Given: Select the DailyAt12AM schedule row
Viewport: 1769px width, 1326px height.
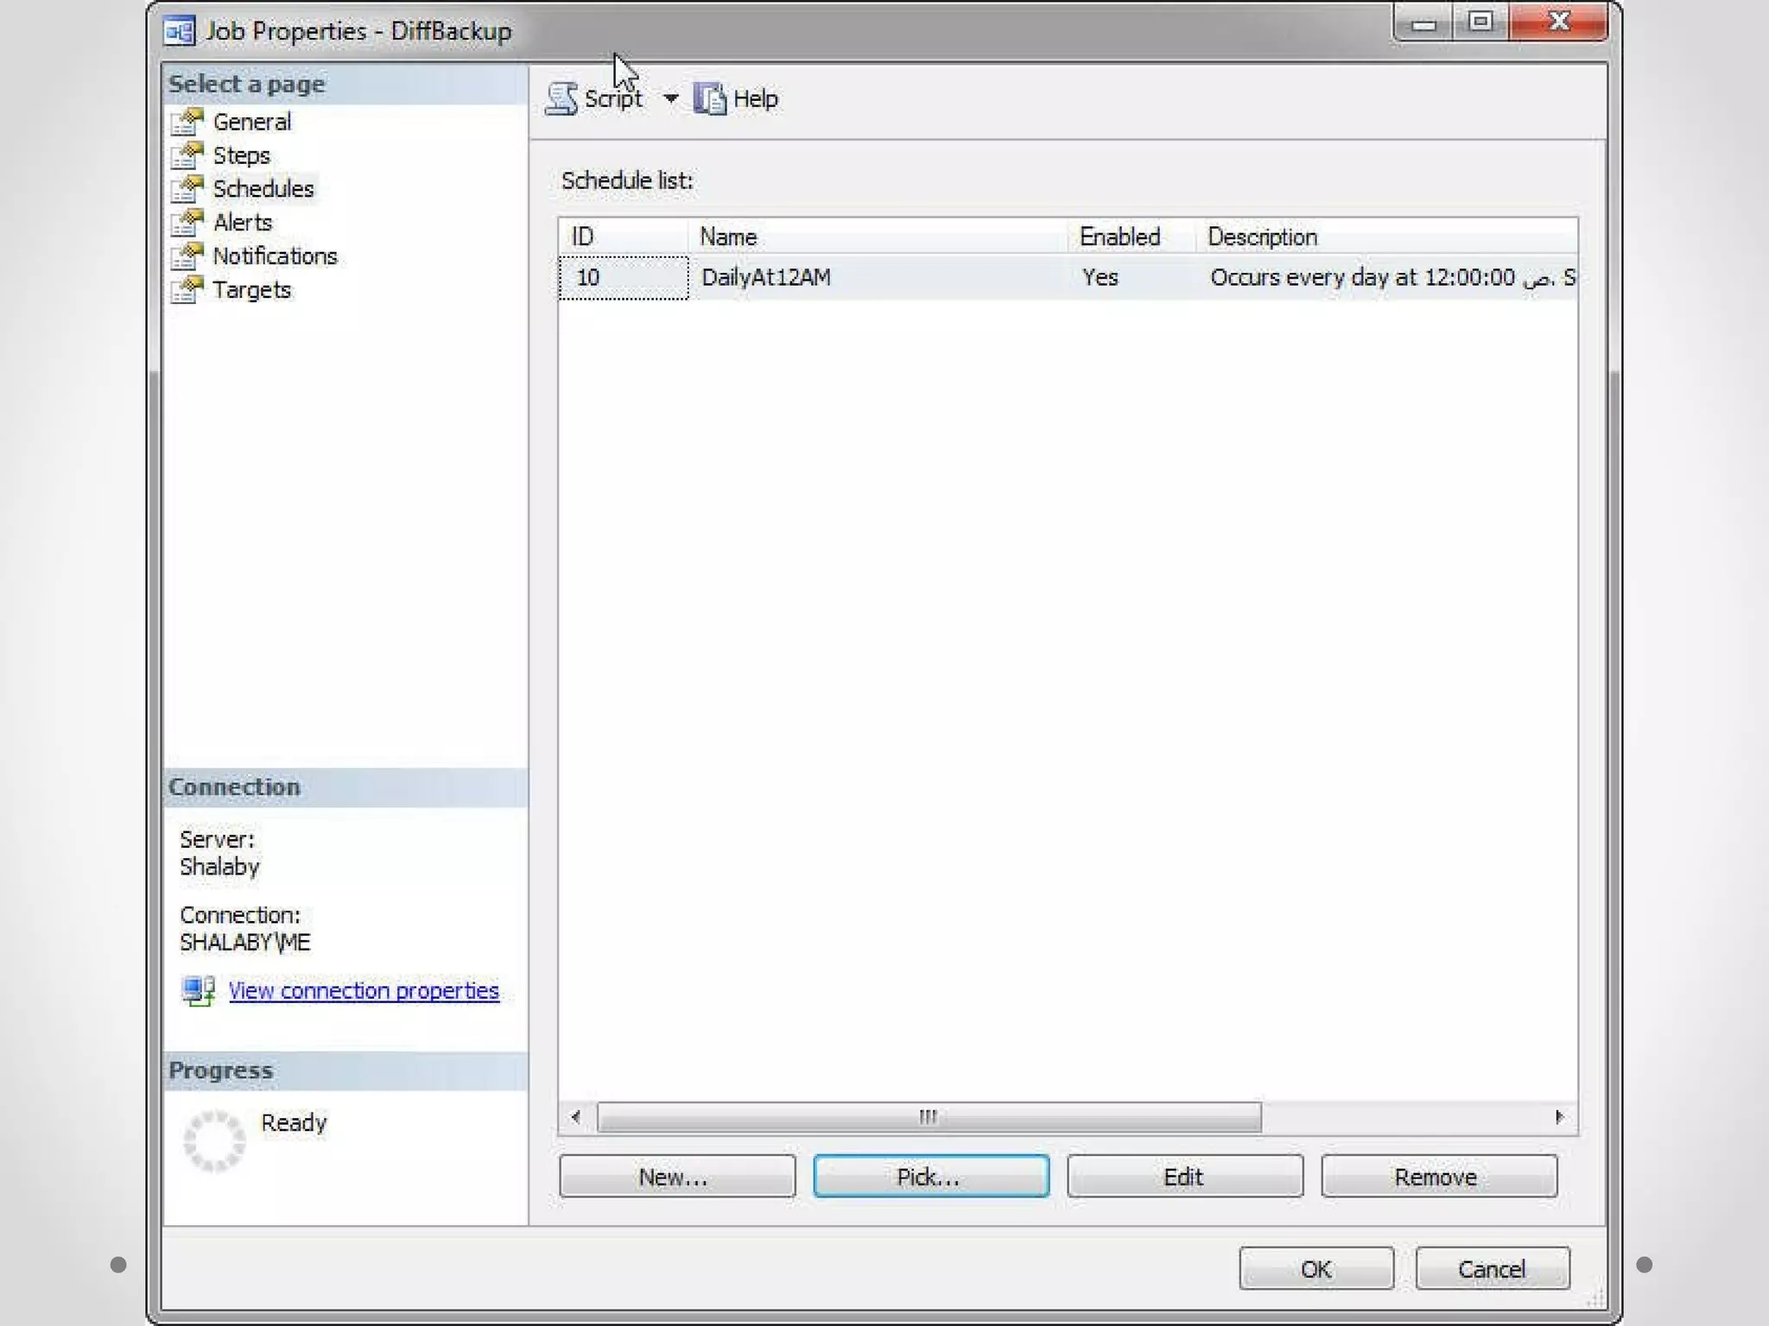Looking at the screenshot, I should [x=765, y=277].
